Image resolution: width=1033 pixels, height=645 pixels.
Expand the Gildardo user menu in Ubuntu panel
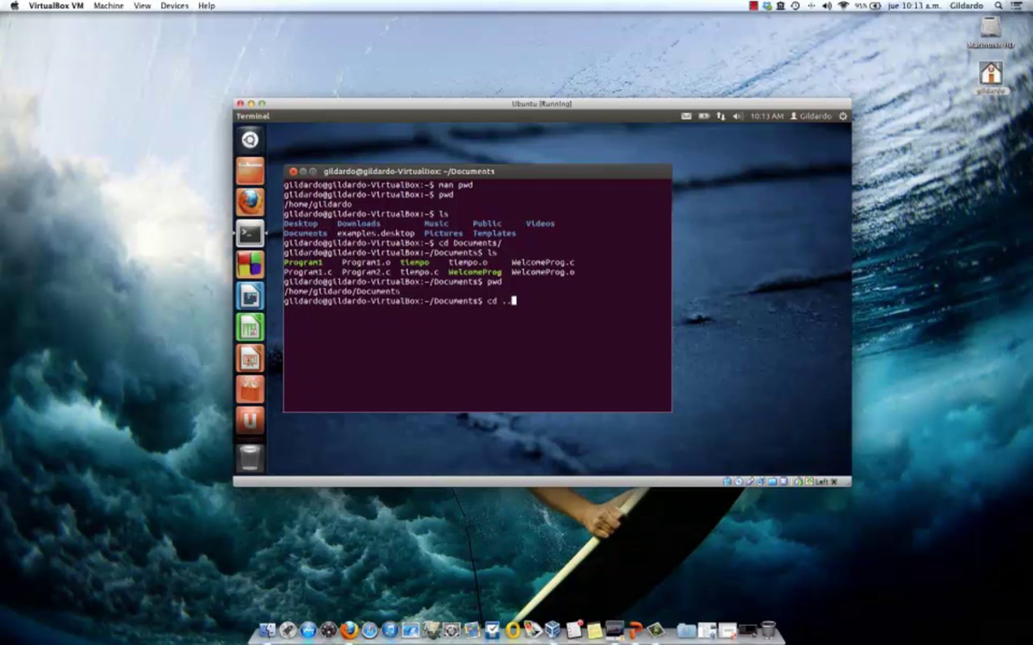point(811,116)
